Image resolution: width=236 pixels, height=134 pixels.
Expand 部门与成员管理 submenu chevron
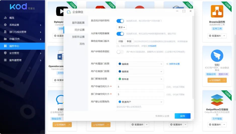coord(41,32)
